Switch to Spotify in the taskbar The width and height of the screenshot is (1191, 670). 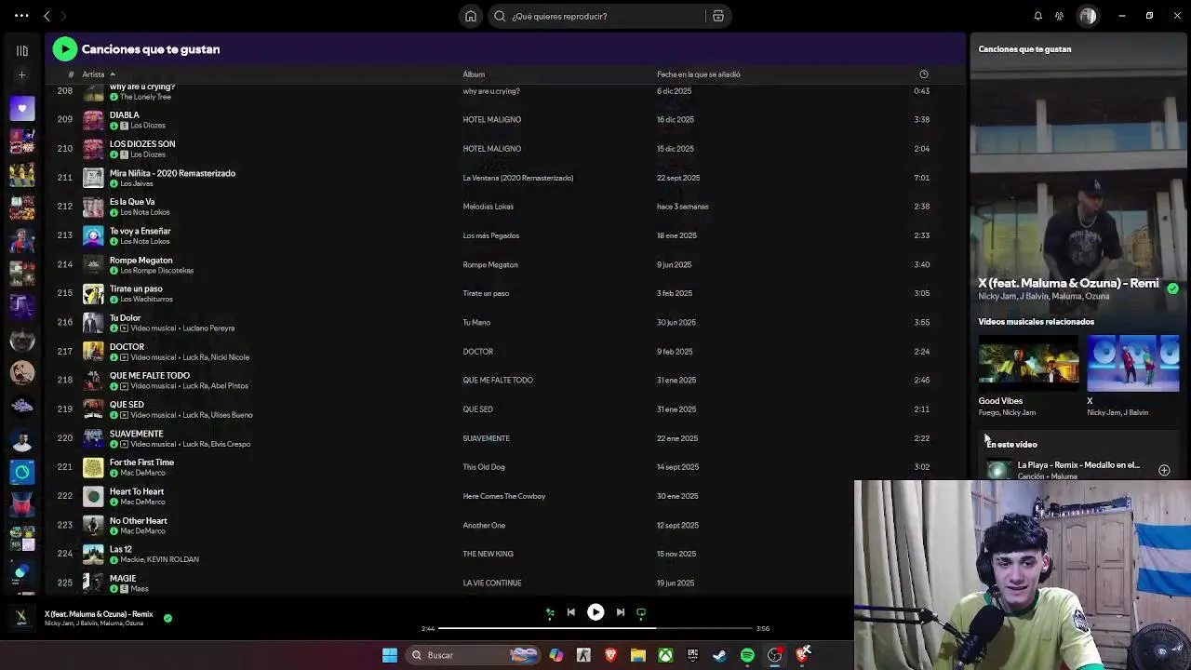pyautogui.click(x=747, y=655)
